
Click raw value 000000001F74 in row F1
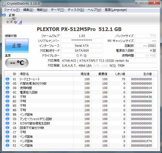tap(141, 141)
